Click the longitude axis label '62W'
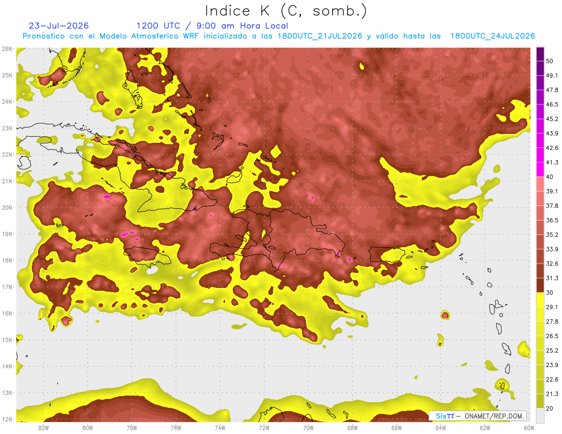 coord(485,427)
